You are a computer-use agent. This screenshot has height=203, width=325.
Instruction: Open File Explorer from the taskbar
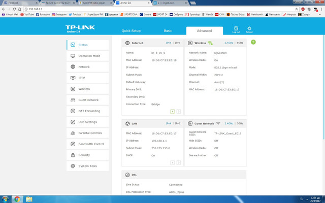(29, 199)
